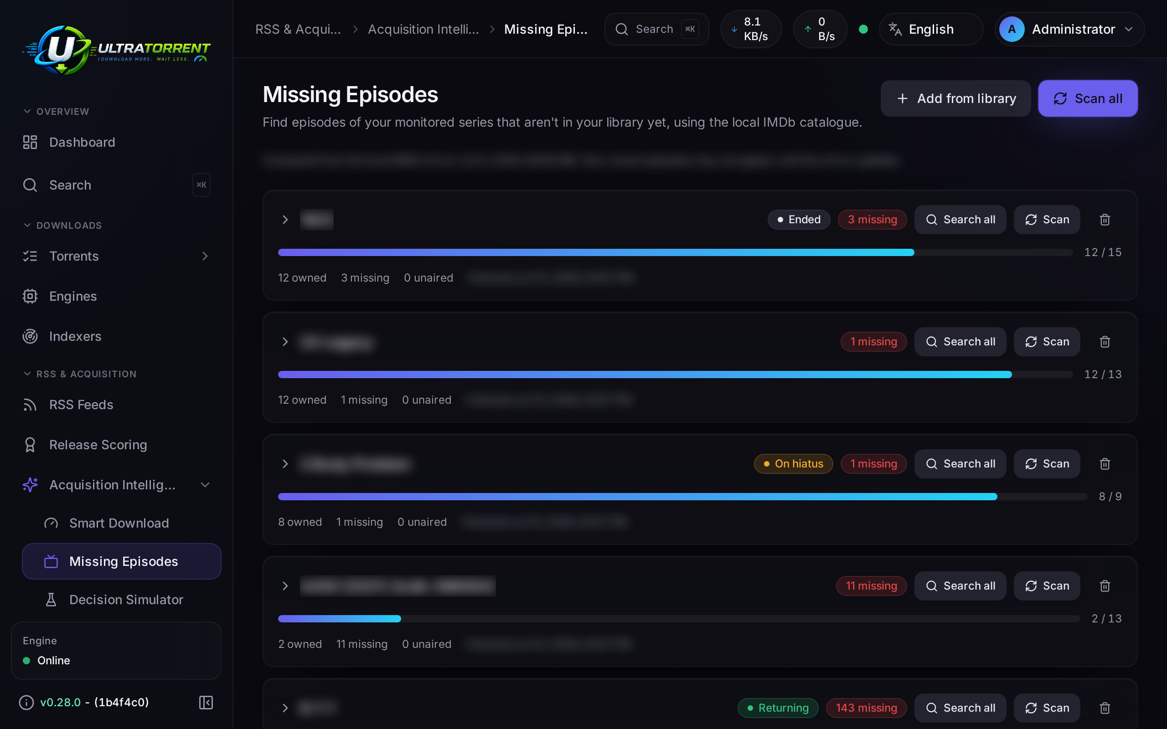This screenshot has height=729, width=1167.
Task: Click the version info icon
Action: [26, 703]
